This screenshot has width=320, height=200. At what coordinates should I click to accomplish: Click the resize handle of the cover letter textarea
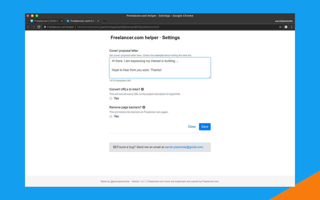coord(209,77)
